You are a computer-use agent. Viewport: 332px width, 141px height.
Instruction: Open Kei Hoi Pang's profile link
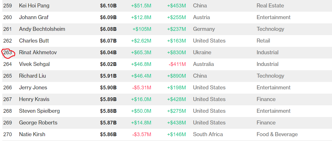(34, 6)
